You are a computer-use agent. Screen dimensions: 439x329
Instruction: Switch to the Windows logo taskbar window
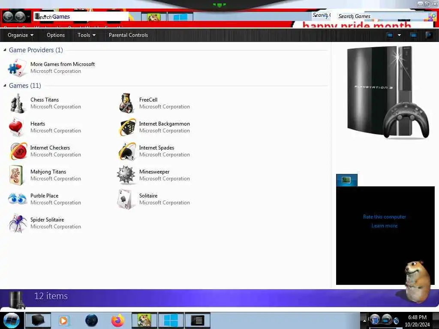[171, 320]
